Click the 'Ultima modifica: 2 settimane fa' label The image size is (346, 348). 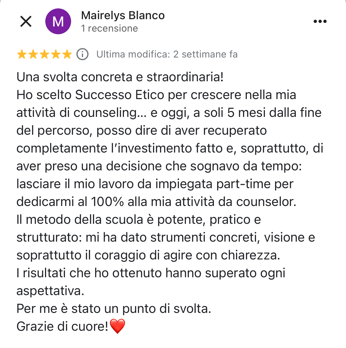coord(167,54)
